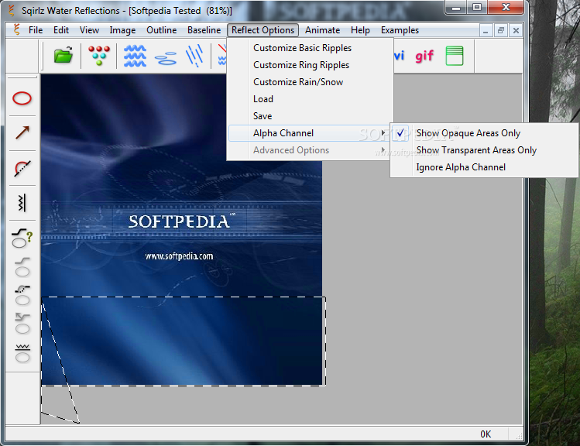
Task: Select Load in Reflect Options menu
Action: point(310,99)
